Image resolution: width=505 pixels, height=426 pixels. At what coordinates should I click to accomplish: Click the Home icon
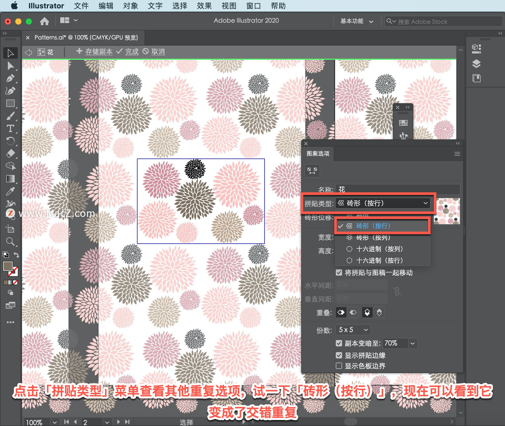44,21
